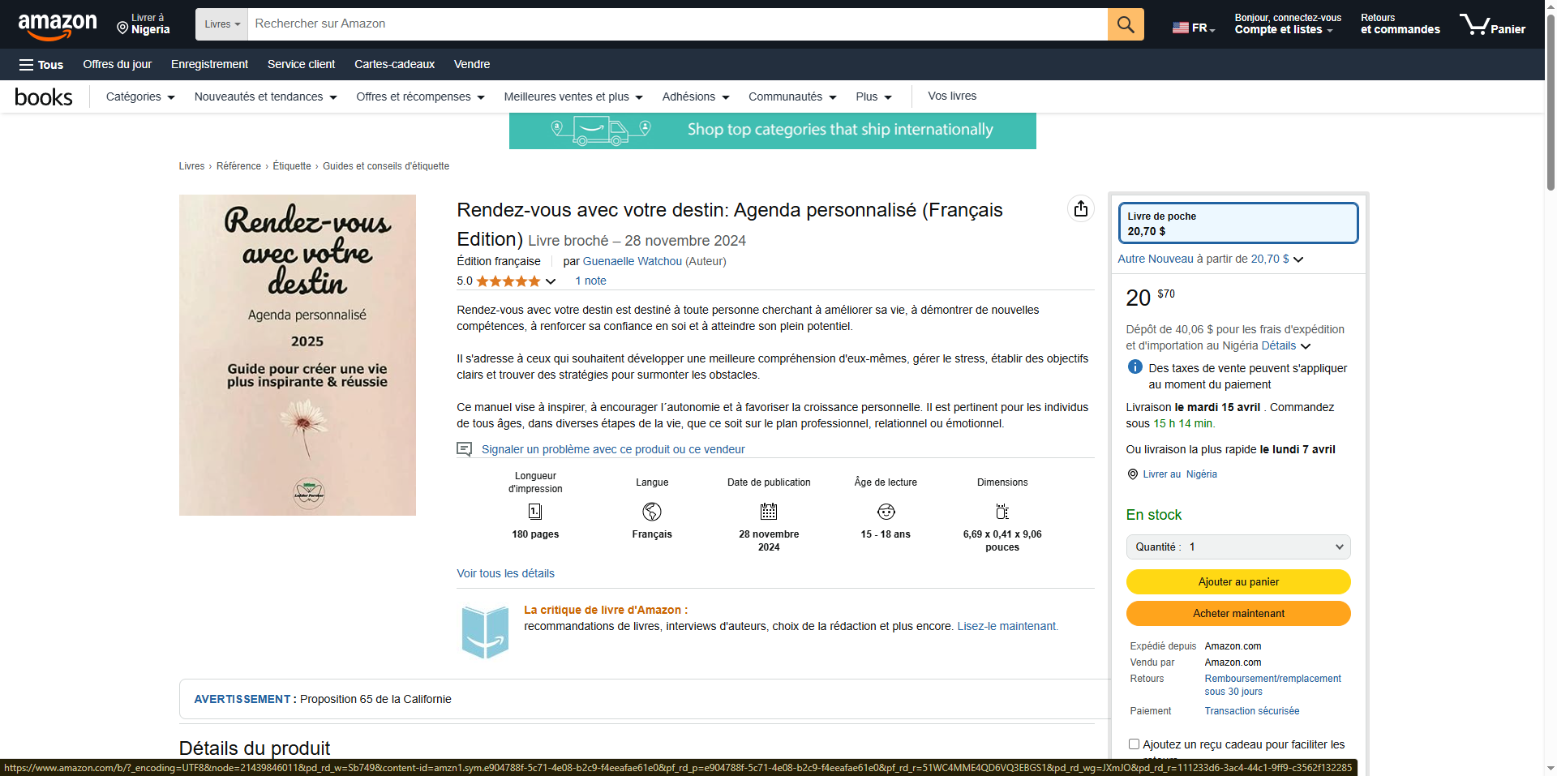Open Enregistrement in nav bar
This screenshot has height=776, width=1557.
[209, 64]
